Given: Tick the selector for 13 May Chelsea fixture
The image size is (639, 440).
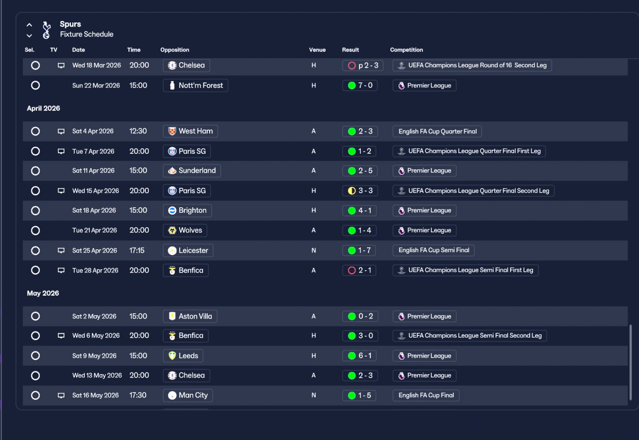Looking at the screenshot, I should (x=35, y=376).
